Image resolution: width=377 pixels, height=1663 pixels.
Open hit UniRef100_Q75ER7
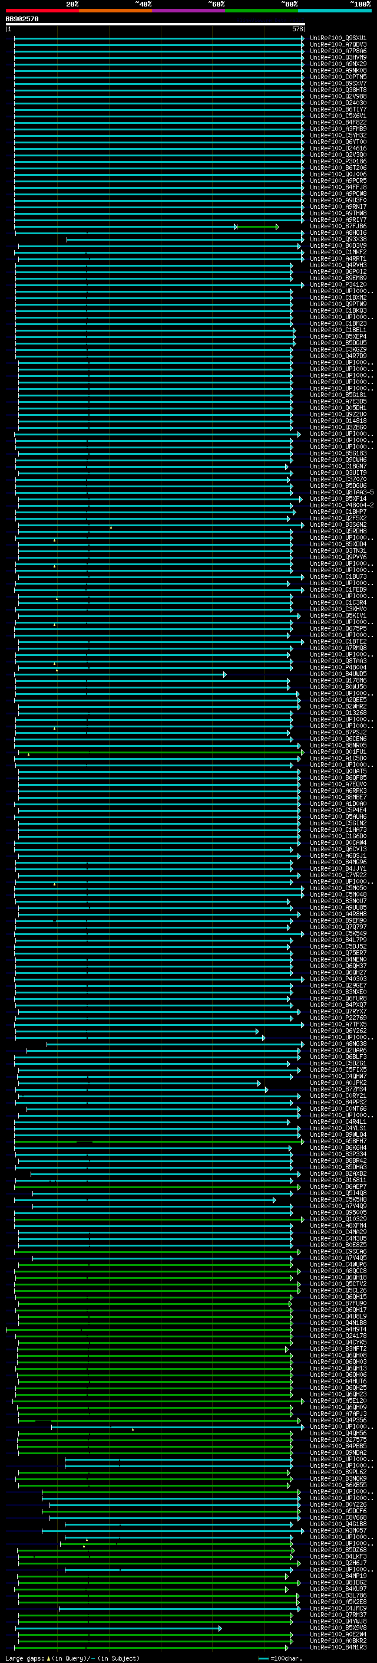[x=338, y=953]
